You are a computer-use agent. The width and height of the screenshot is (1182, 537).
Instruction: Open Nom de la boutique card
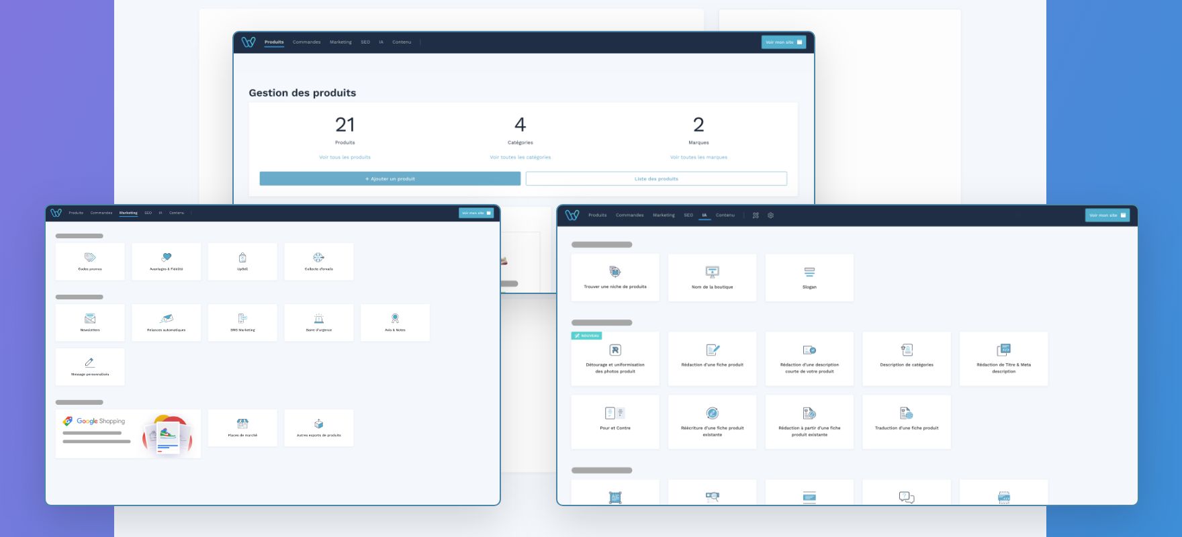pyautogui.click(x=713, y=278)
